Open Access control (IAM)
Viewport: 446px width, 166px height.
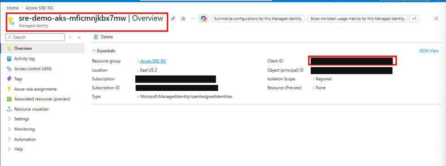pos(33,69)
